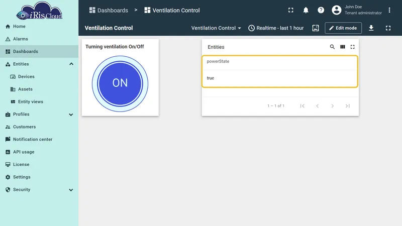Click the John Doe user avatar
402x226 pixels.
[337, 10]
